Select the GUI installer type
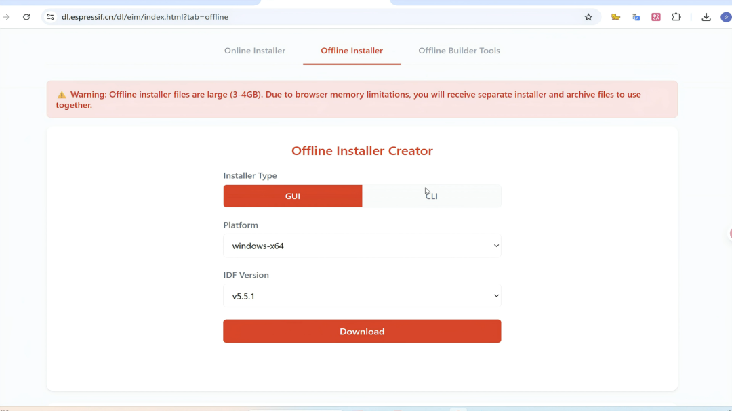Viewport: 732px width, 411px height. click(293, 196)
